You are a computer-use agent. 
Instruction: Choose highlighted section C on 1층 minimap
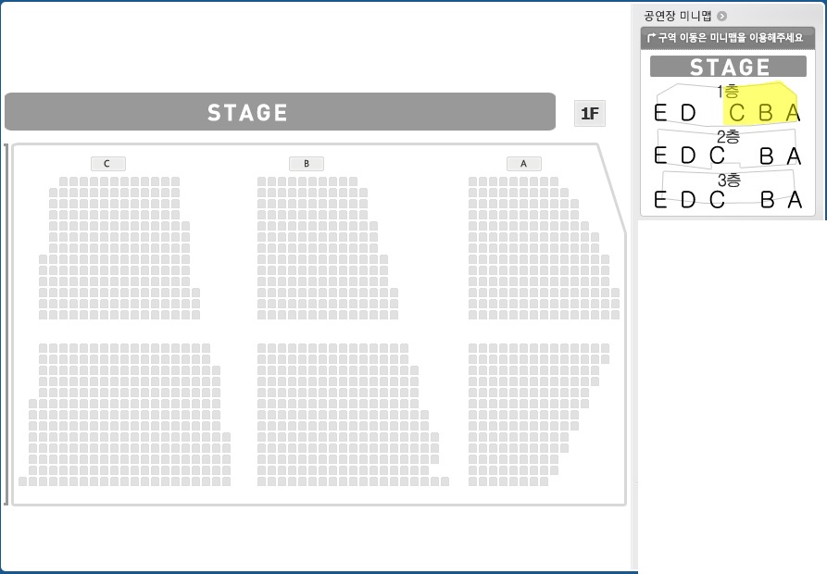tap(736, 113)
